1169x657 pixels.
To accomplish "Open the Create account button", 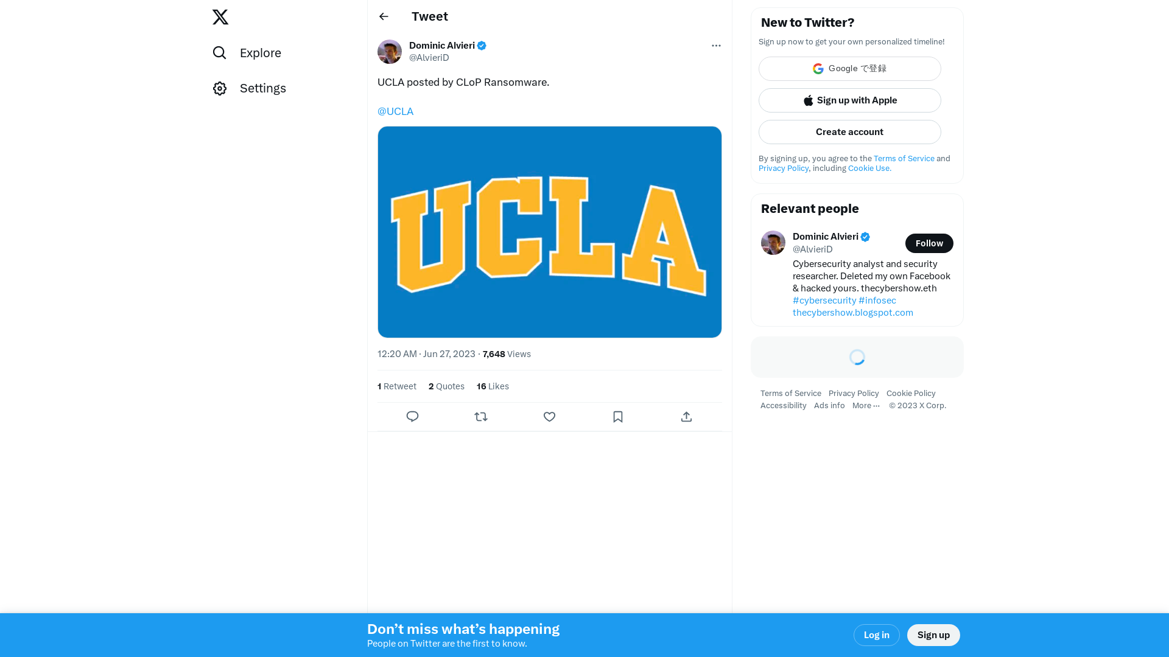I will pos(849,131).
